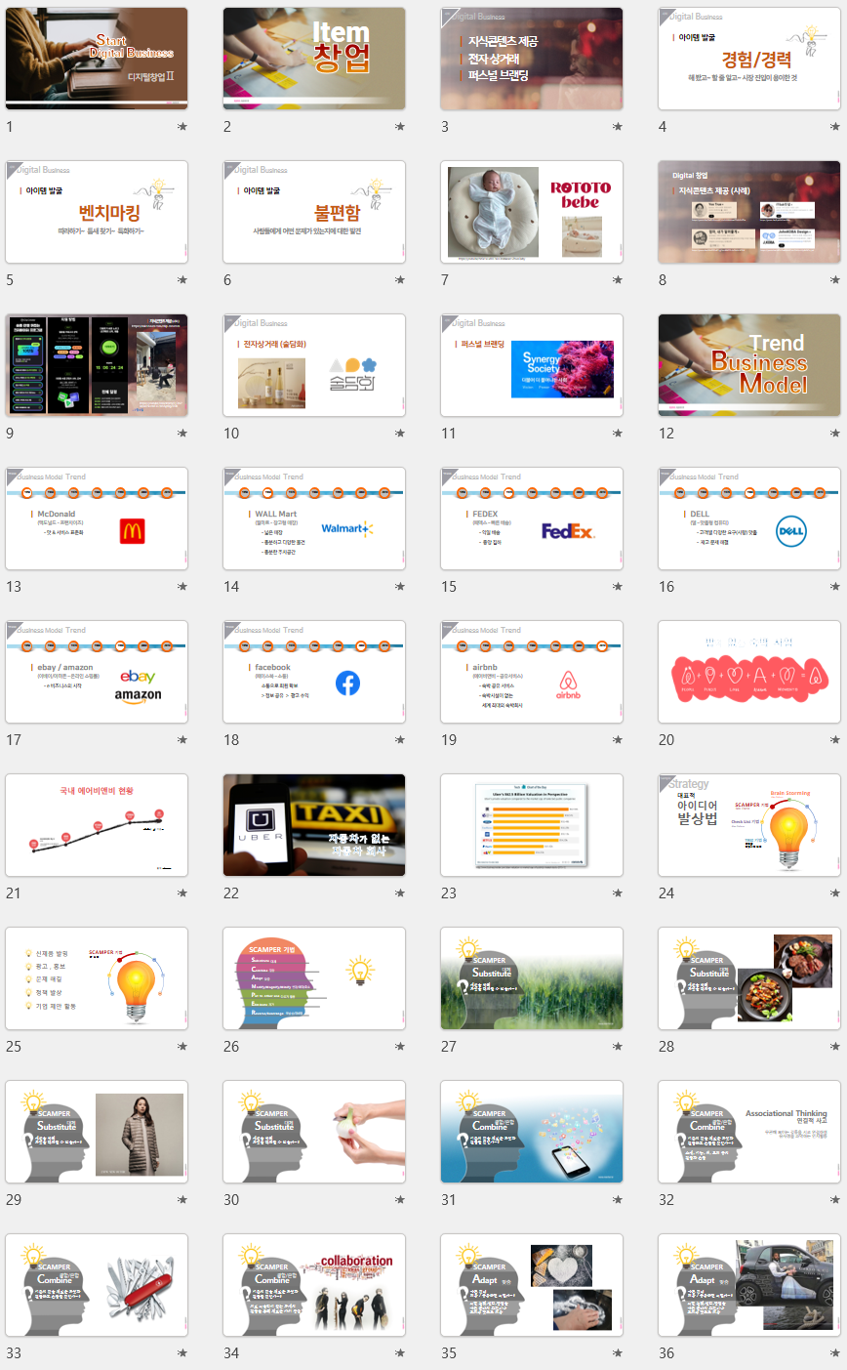
Task: Select the Walmart business model slide
Action: (x=314, y=519)
